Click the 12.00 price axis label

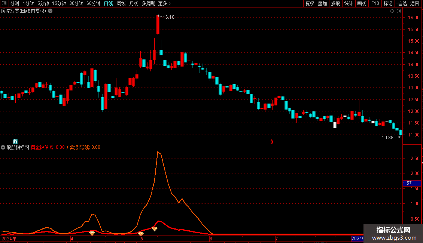point(414,111)
